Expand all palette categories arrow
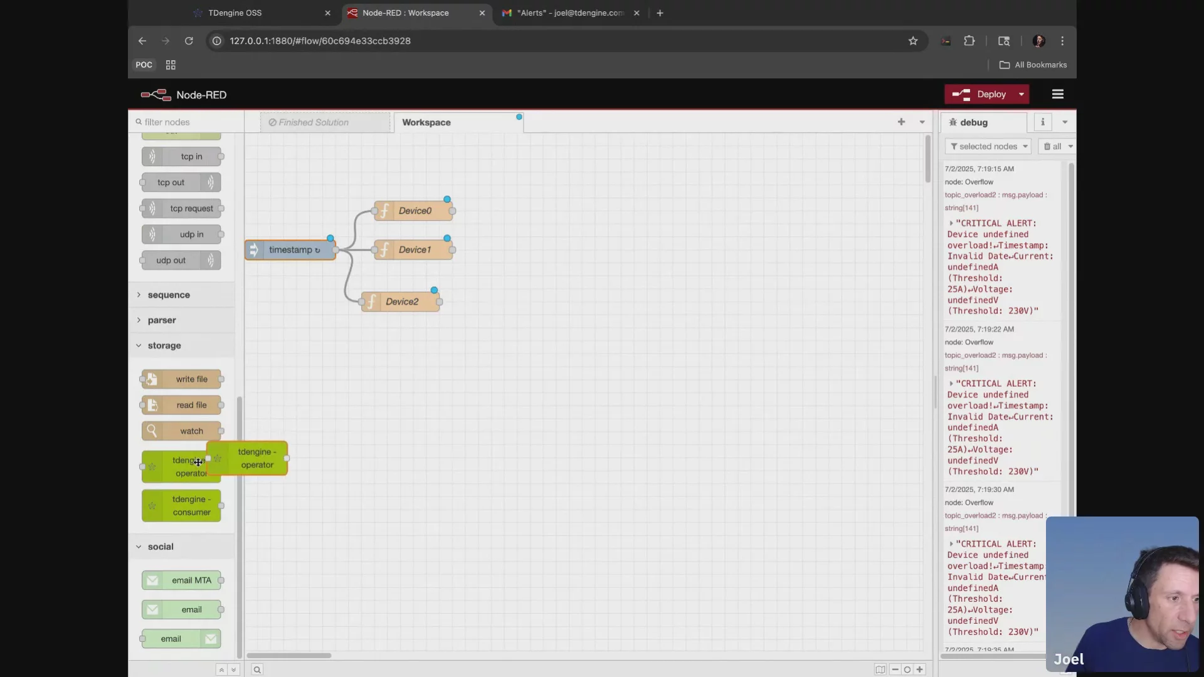The height and width of the screenshot is (677, 1204). pyautogui.click(x=233, y=669)
